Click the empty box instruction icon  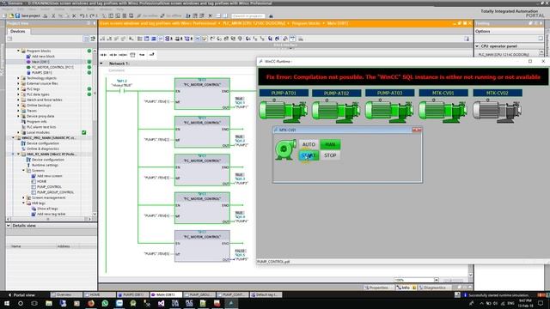(x=132, y=55)
